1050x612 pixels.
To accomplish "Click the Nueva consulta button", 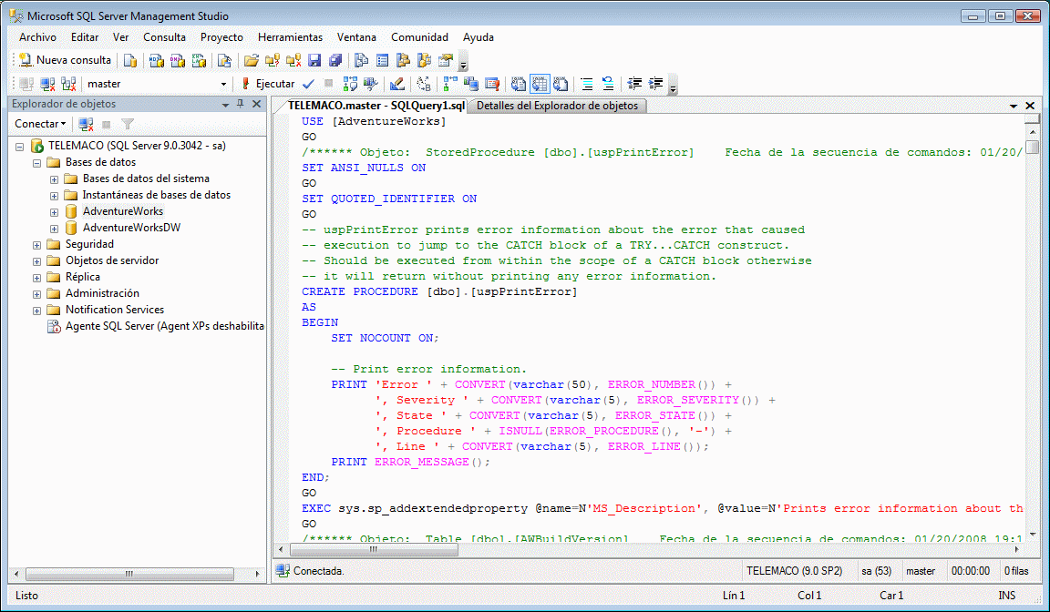I will coord(65,60).
